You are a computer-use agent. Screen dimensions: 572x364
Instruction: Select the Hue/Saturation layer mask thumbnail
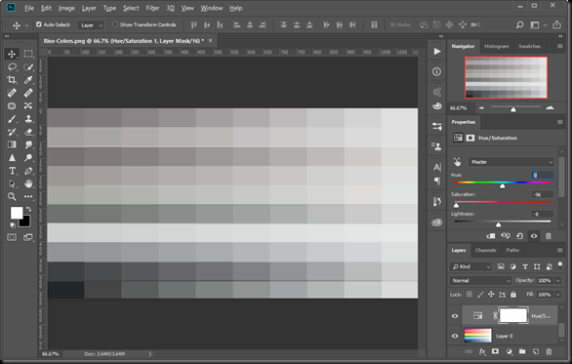tap(512, 315)
